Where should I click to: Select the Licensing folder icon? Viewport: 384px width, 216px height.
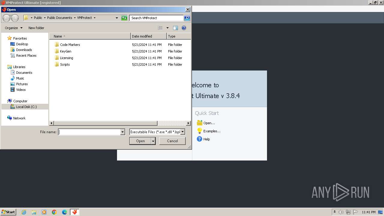pyautogui.click(x=57, y=58)
